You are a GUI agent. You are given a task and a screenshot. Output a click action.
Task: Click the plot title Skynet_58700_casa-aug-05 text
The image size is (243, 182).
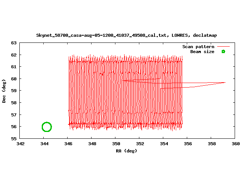click(126, 35)
